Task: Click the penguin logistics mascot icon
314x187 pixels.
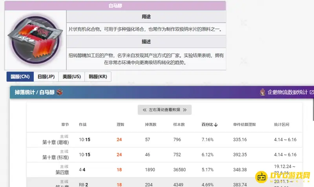Action: pos(263,92)
